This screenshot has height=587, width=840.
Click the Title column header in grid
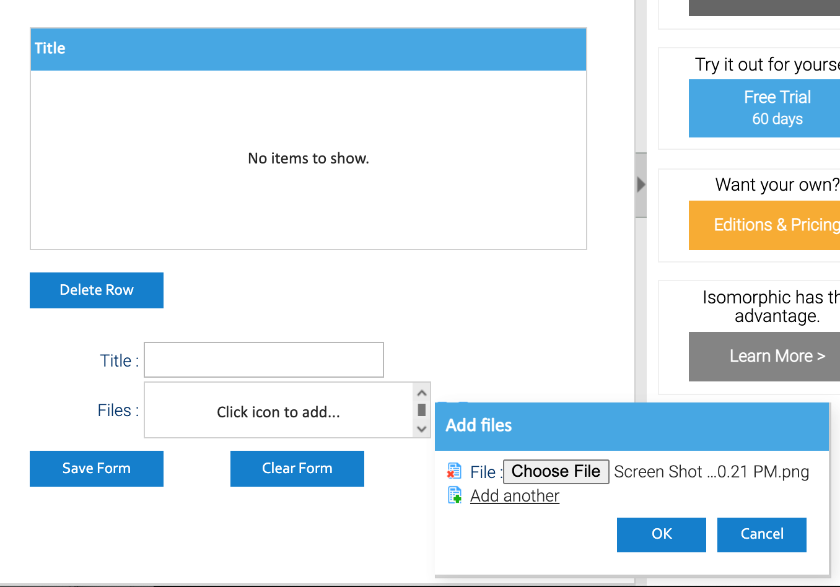308,49
